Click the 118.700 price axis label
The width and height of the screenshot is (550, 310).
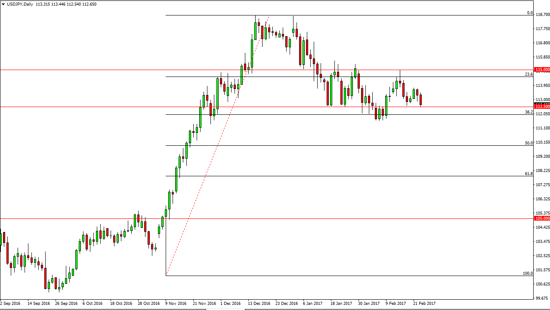click(x=543, y=15)
